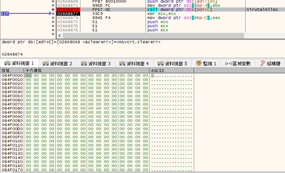Viewport: 285px width, 173px height.
Task: Click opcode bytes 33C9
Action: (x=97, y=14)
